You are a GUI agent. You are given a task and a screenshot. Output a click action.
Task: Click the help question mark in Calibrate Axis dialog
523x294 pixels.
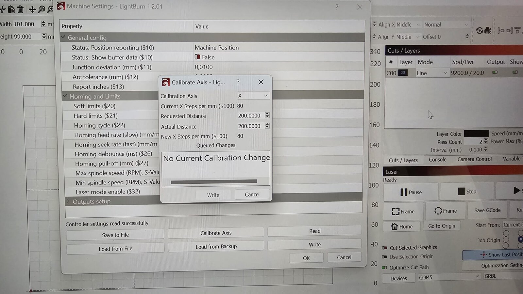pos(238,82)
